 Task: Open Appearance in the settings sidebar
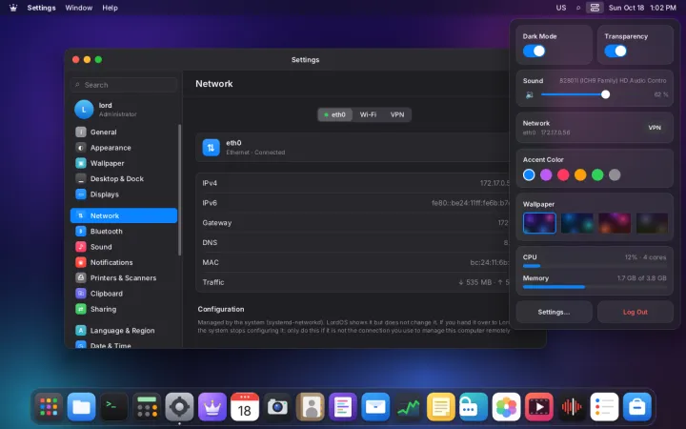(x=124, y=148)
